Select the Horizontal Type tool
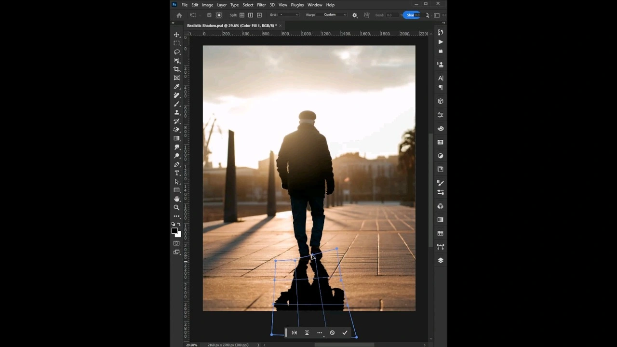617x347 pixels. click(x=176, y=173)
